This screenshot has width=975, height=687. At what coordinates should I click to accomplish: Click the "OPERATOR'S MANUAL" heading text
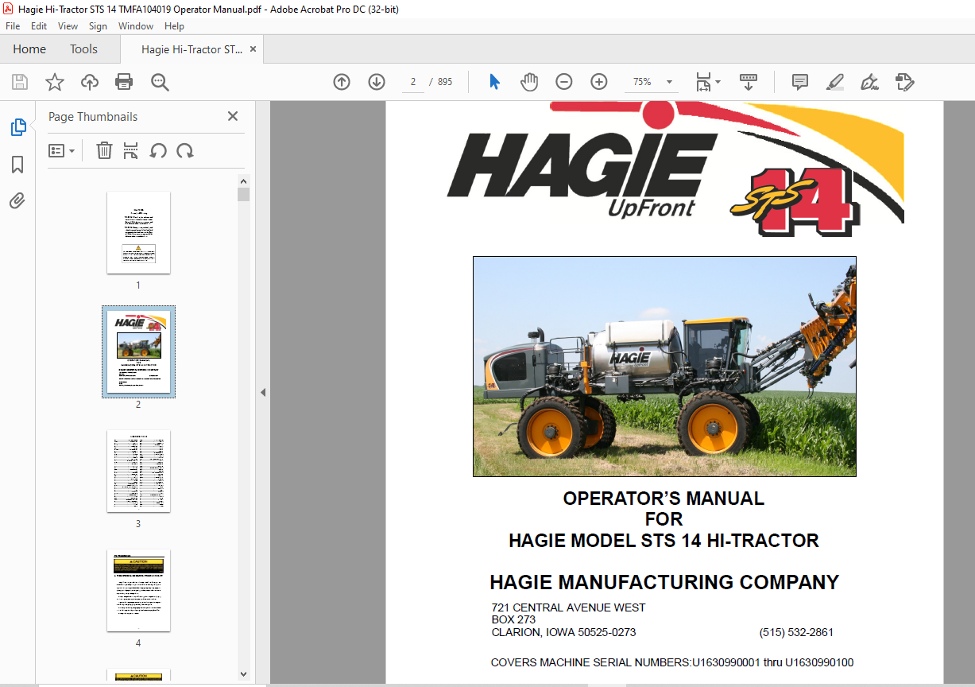[x=664, y=499]
